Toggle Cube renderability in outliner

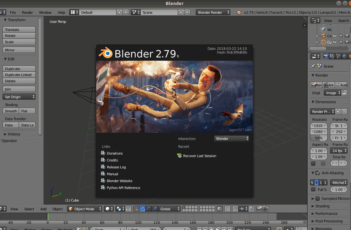pos(347,42)
